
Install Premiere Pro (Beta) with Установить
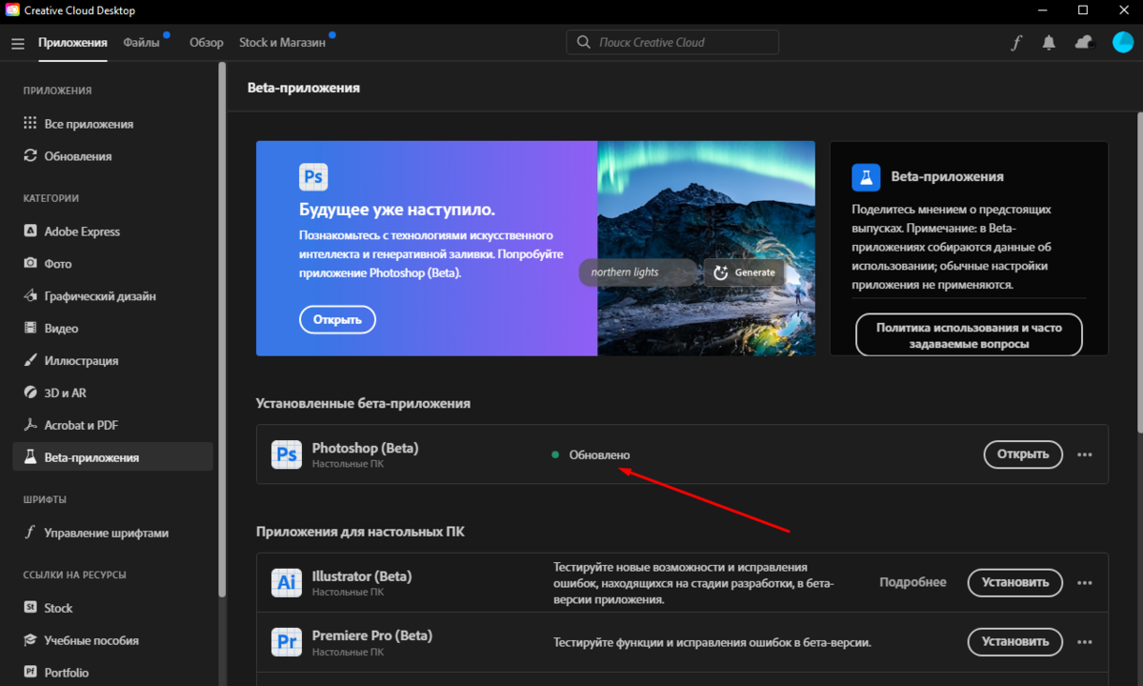pos(1015,641)
